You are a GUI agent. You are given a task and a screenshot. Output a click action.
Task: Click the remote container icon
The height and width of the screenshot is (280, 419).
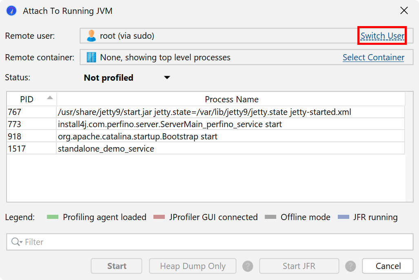[91, 57]
